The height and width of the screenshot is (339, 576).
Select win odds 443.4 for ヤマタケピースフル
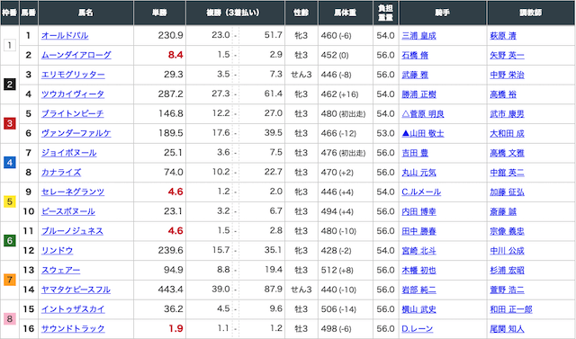(170, 290)
